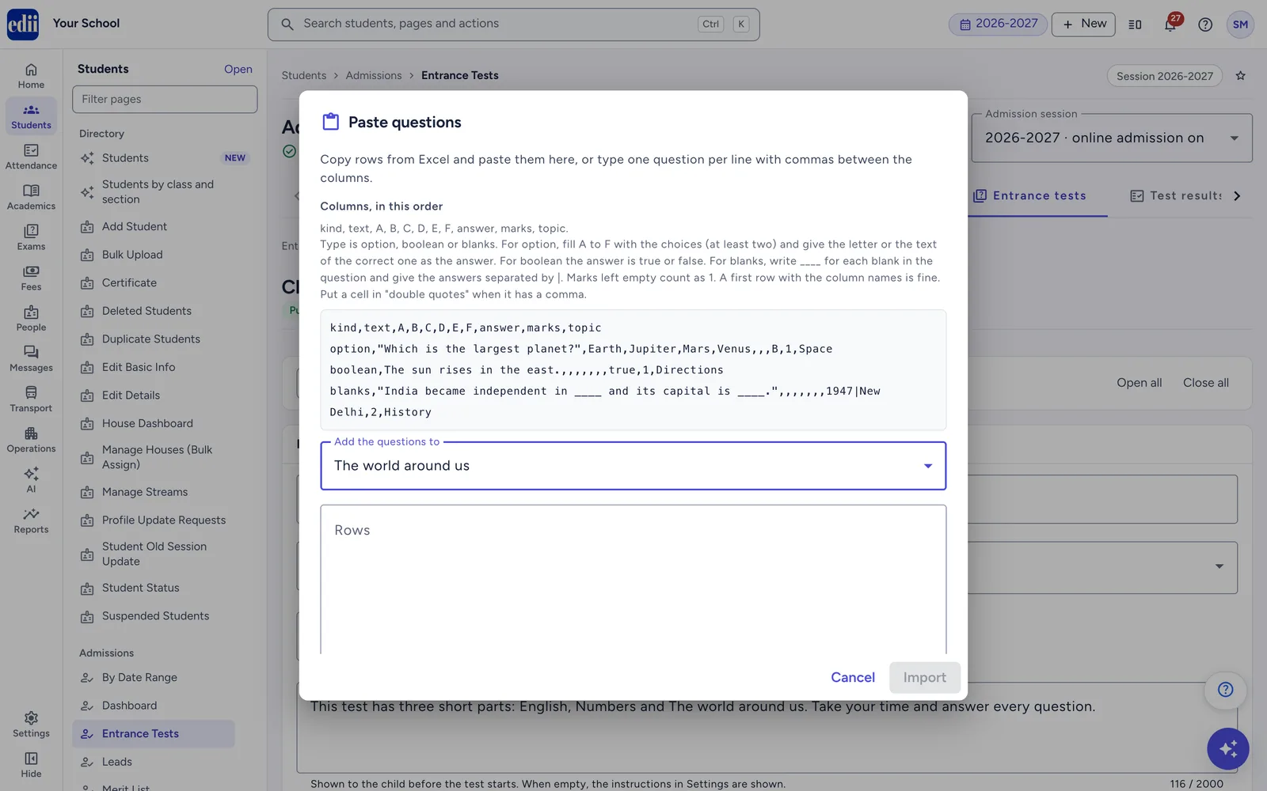Star this page as a favorite

pyautogui.click(x=1241, y=76)
